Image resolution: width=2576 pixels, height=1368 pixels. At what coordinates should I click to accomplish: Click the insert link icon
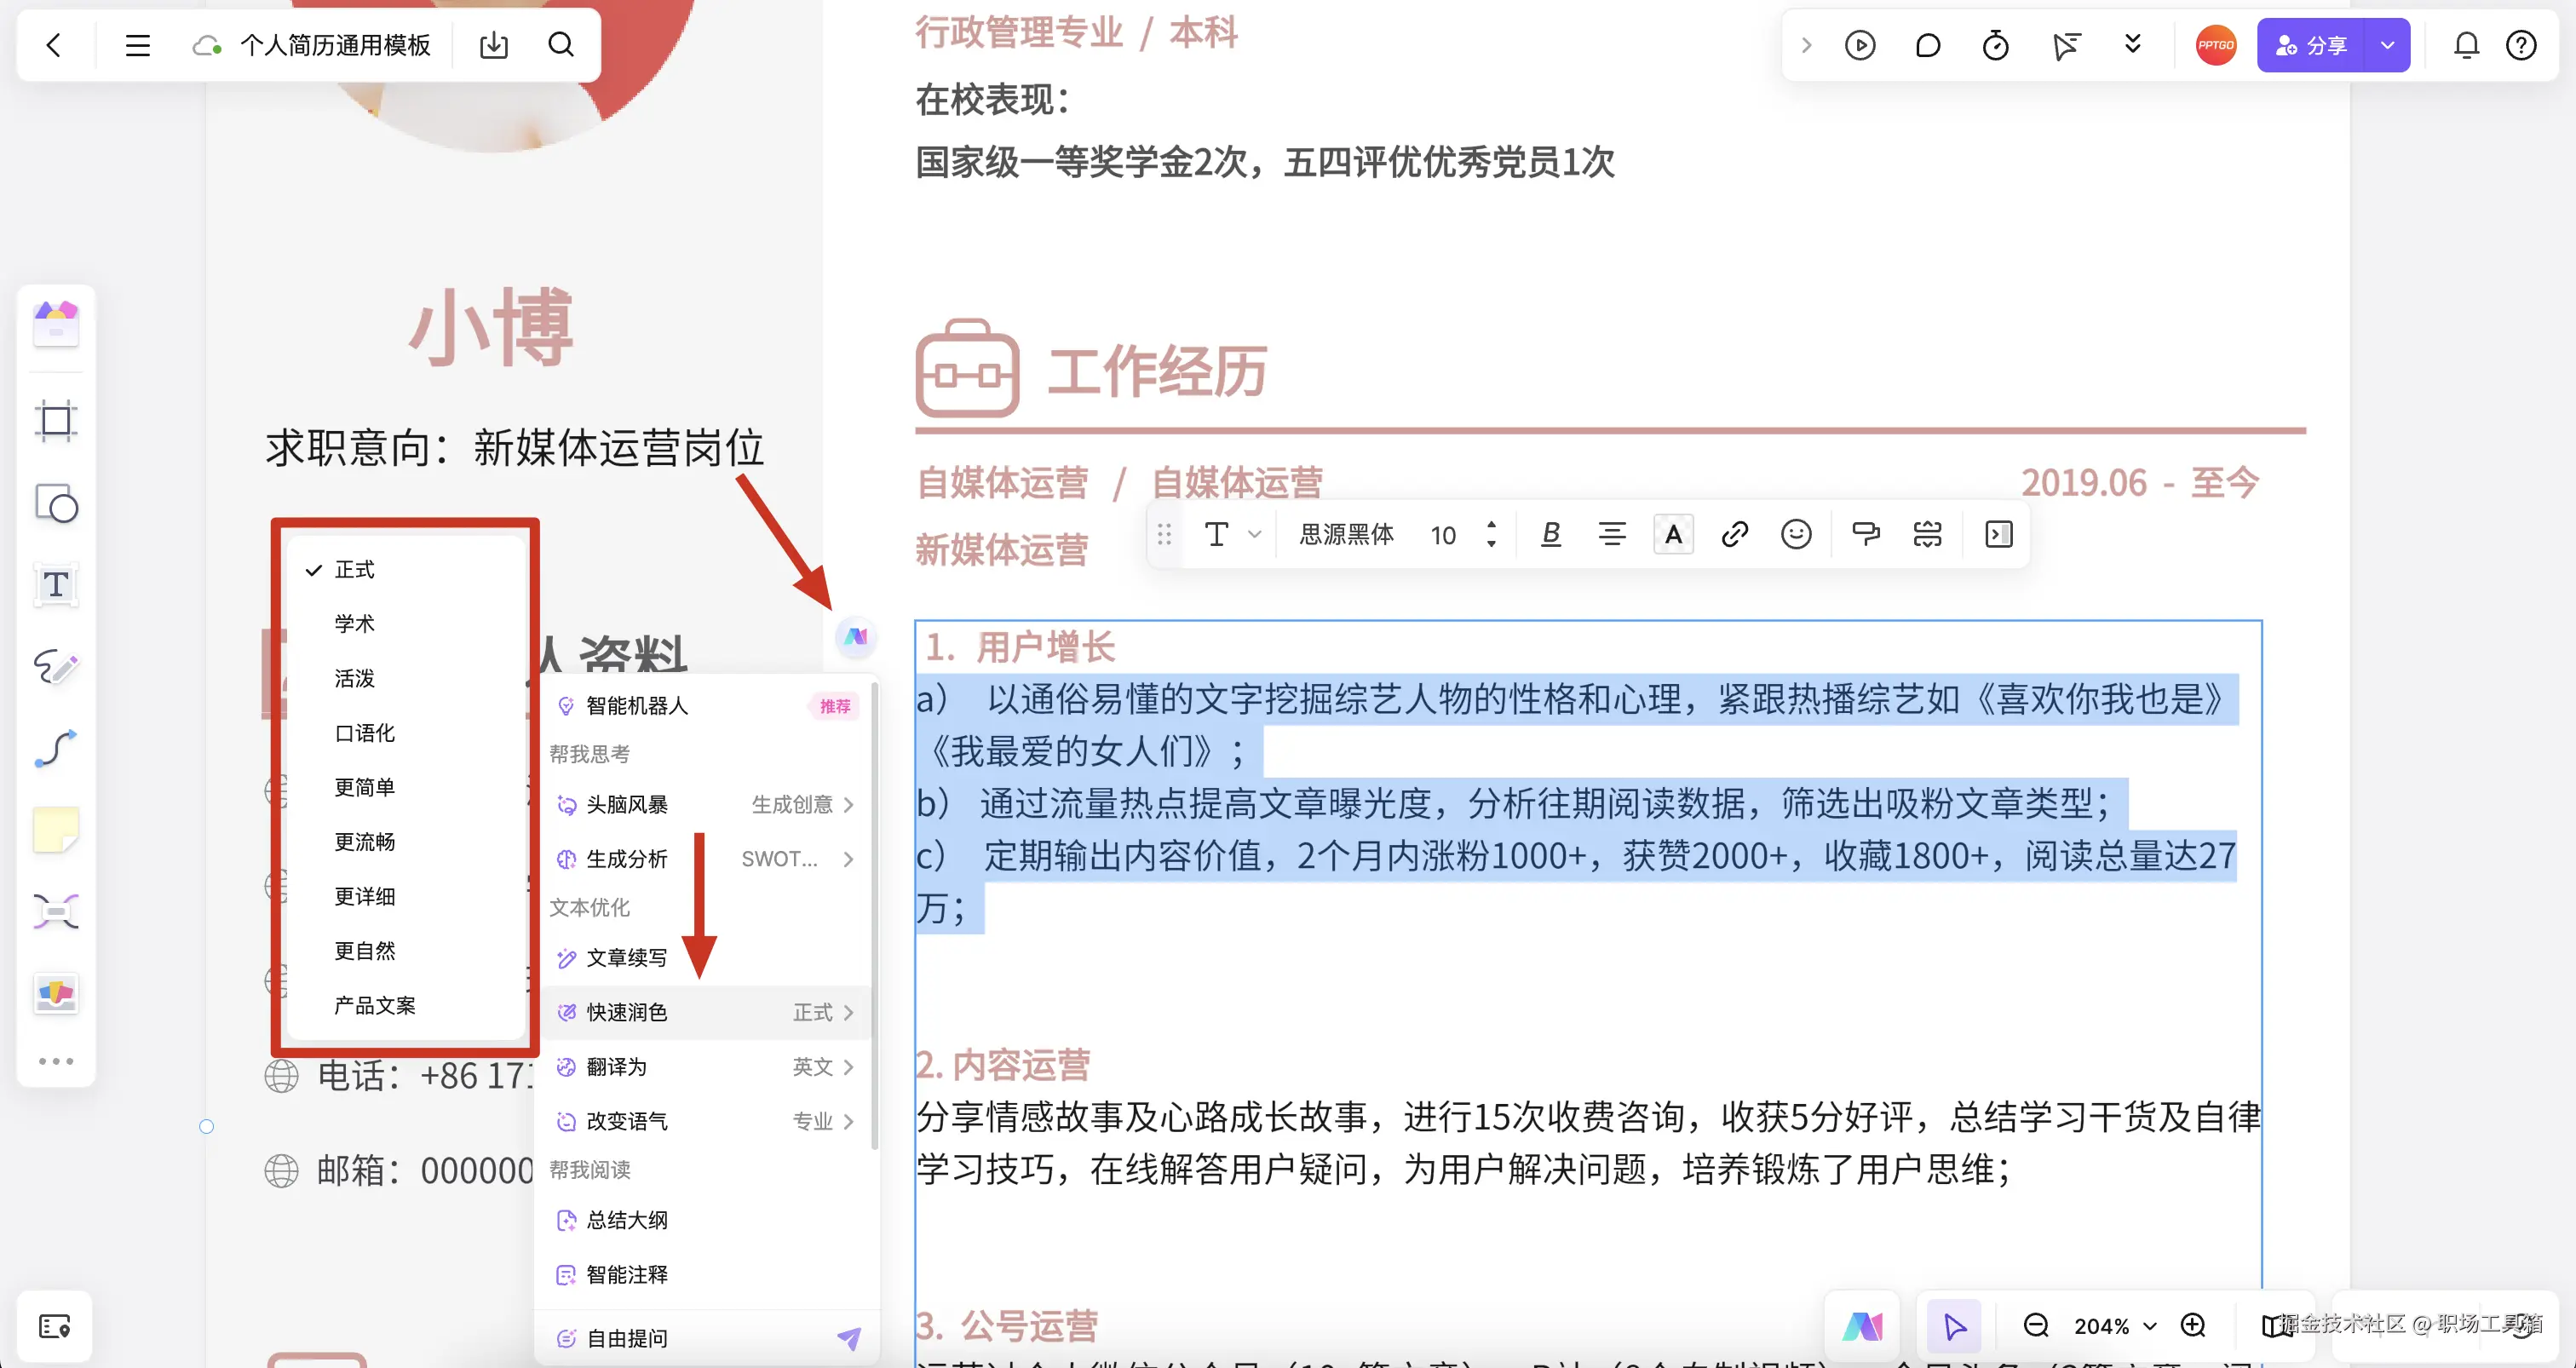[1734, 535]
